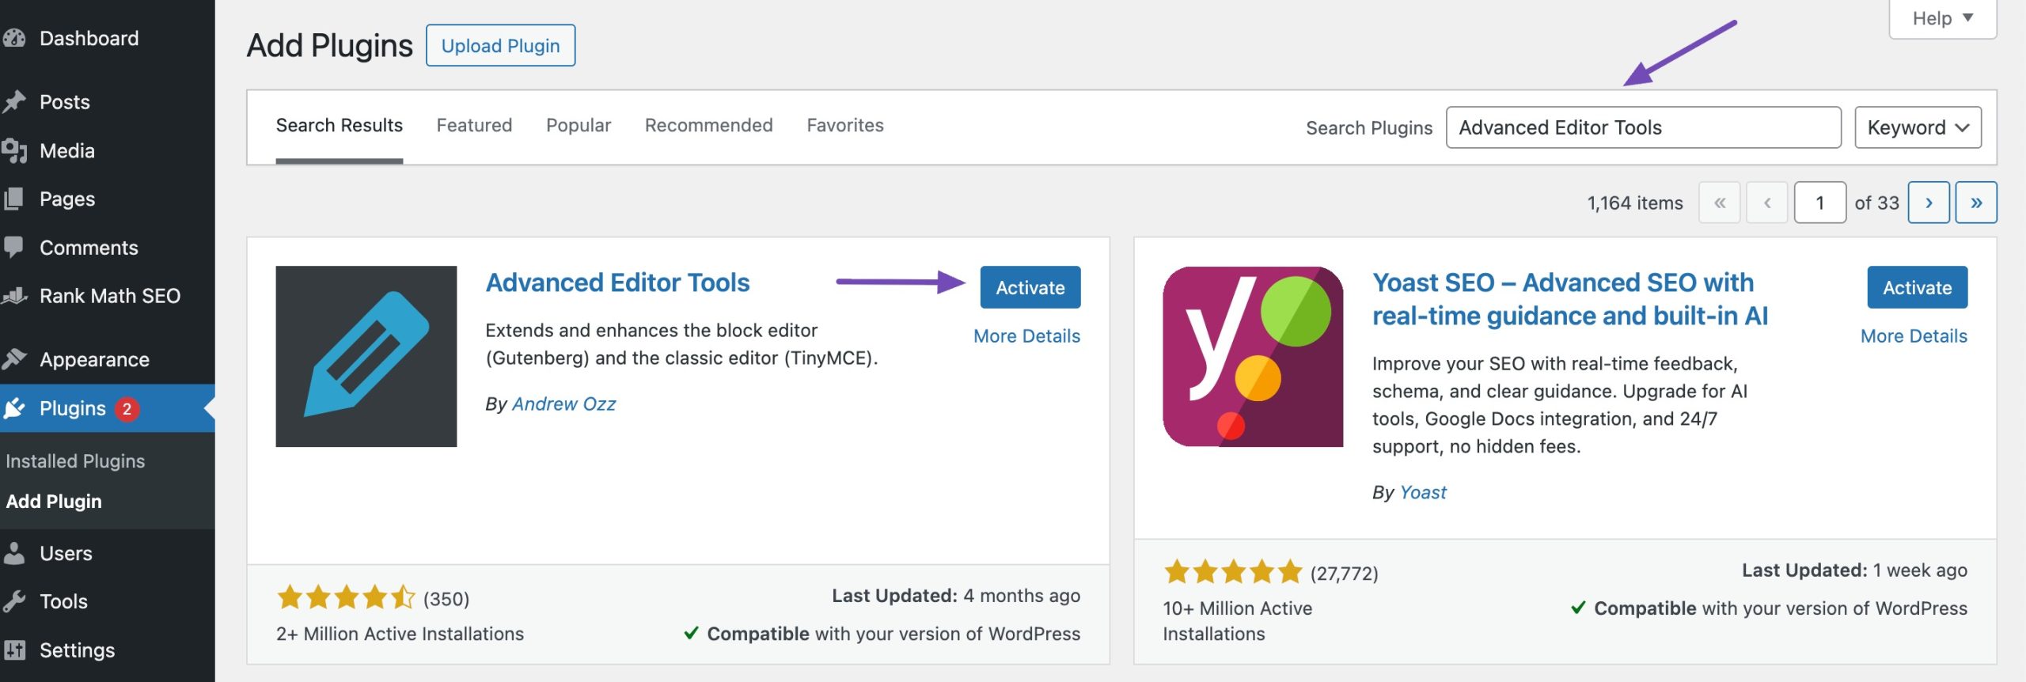The height and width of the screenshot is (682, 2026).
Task: Switch to the Featured tab
Action: coord(474,125)
